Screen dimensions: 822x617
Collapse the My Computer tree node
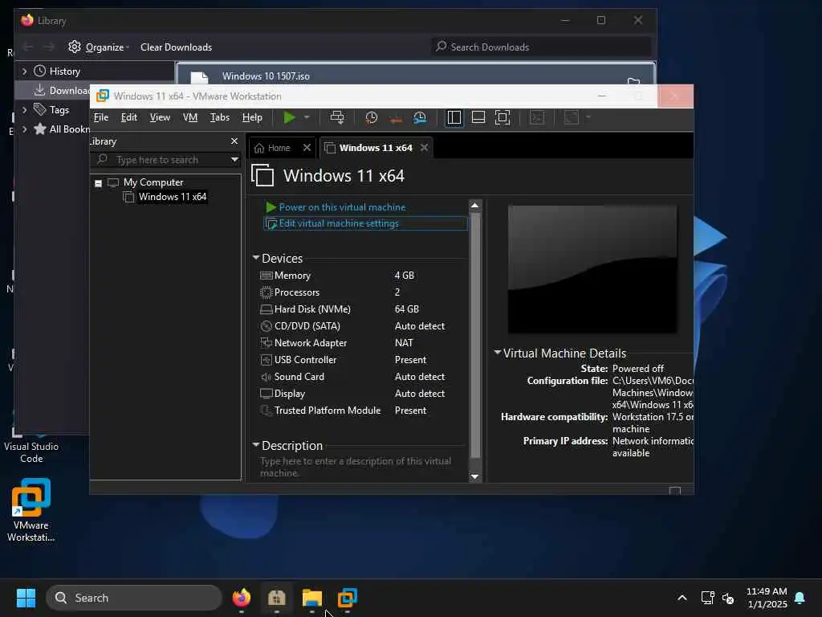[99, 183]
